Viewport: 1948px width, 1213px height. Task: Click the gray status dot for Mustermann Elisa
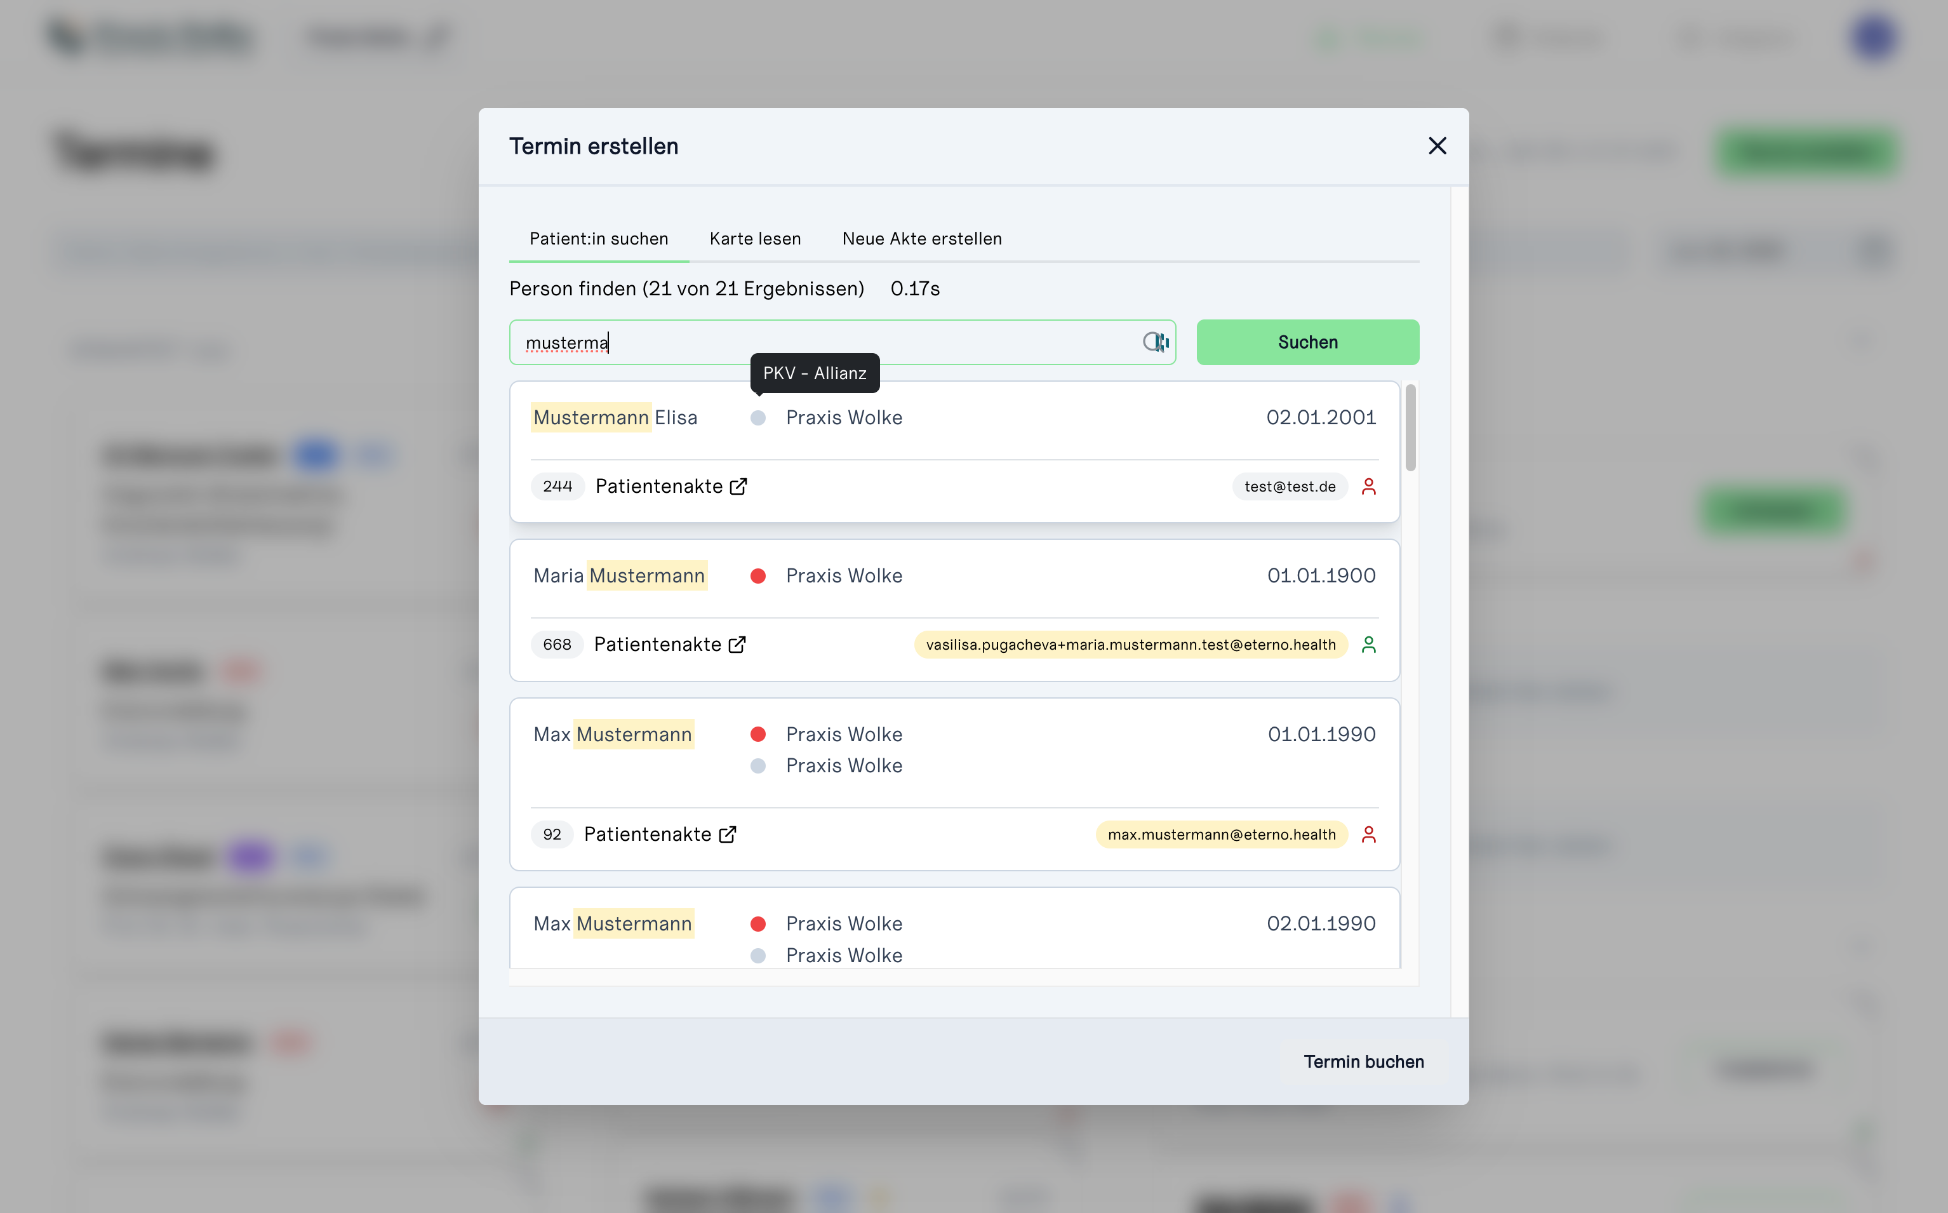click(x=757, y=418)
